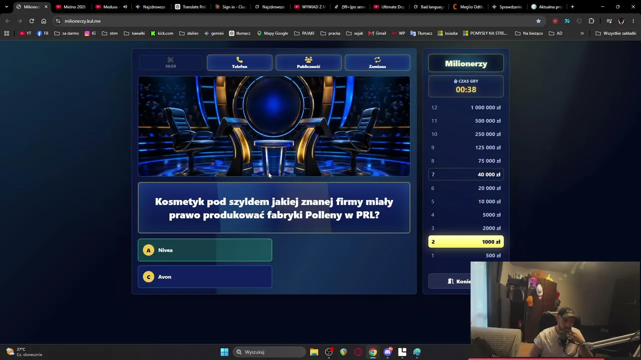This screenshot has width=641, height=360.
Task: Open OBS Studio from the taskbar
Action: tap(329, 352)
